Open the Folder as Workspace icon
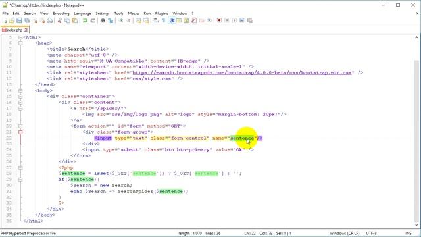The width and height of the screenshot is (421, 237). coord(202,20)
